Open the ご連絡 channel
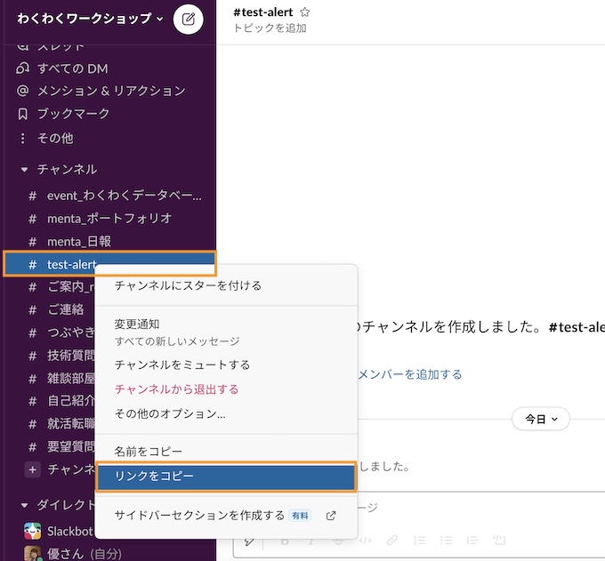This screenshot has height=561, width=605. tap(66, 309)
